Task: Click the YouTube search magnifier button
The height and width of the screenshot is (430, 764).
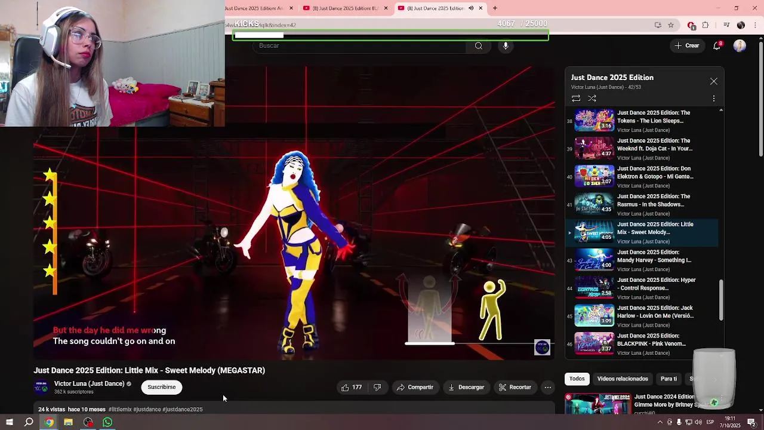Action: click(479, 45)
